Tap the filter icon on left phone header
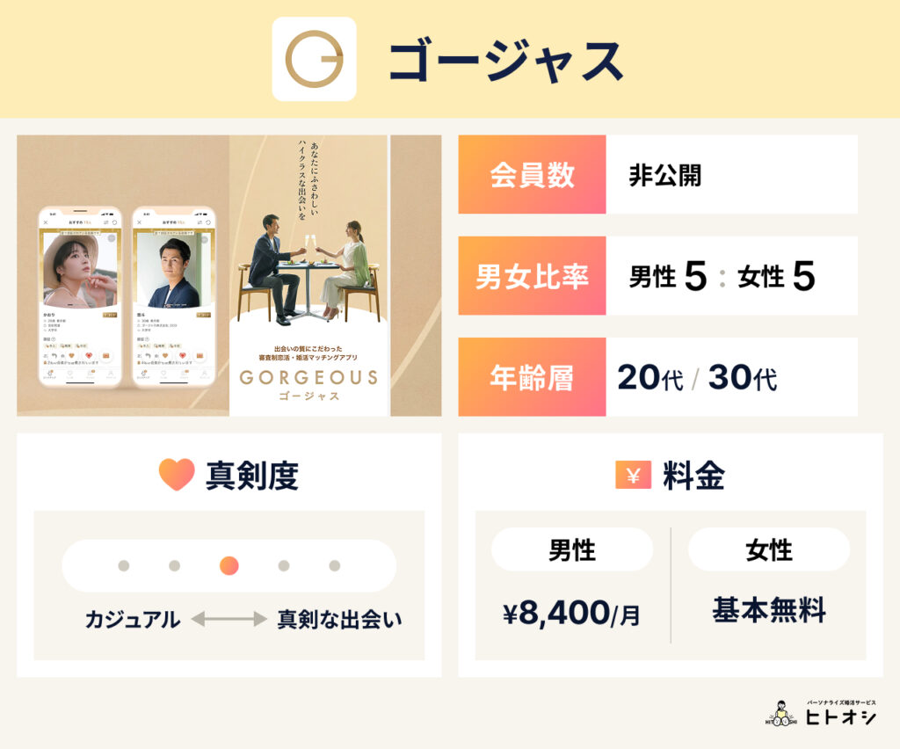The width and height of the screenshot is (900, 749). pyautogui.click(x=106, y=222)
